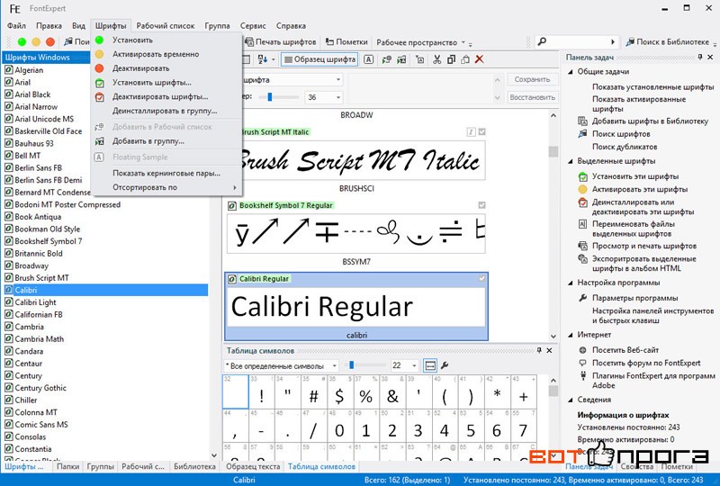Click the scissors Cut icon
This screenshot has width=720, height=486.
tap(436, 59)
